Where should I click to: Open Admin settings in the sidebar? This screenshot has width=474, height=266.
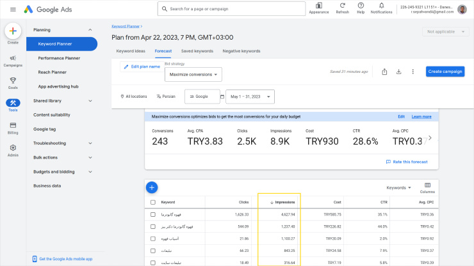[x=13, y=151]
